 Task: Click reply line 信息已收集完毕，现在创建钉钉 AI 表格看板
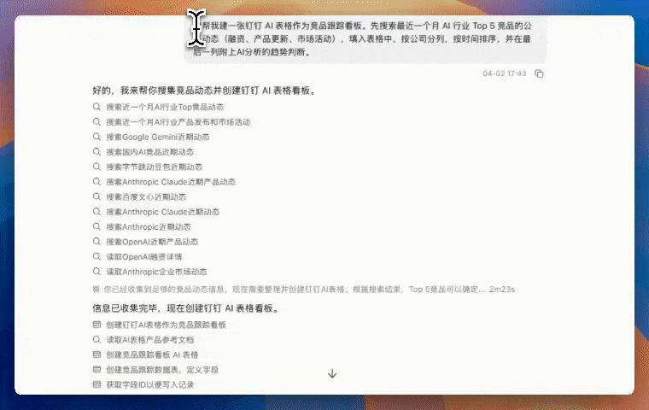click(186, 308)
